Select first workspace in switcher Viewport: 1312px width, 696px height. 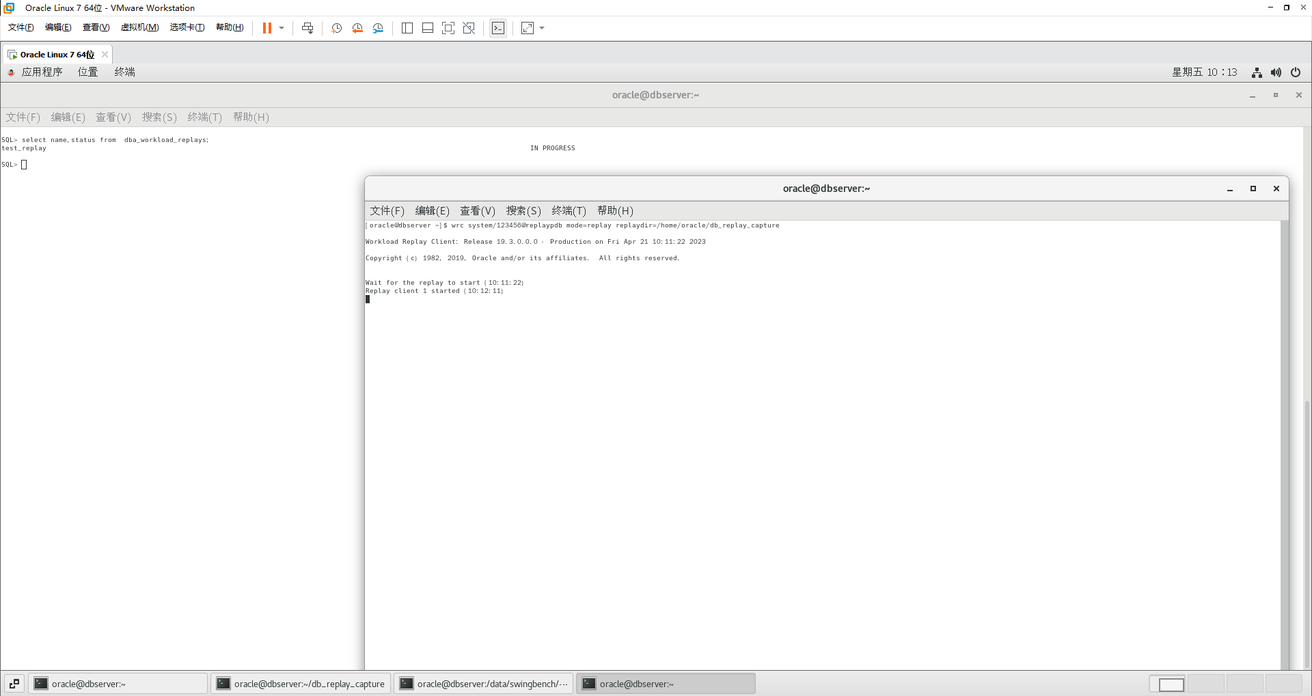tap(1168, 684)
